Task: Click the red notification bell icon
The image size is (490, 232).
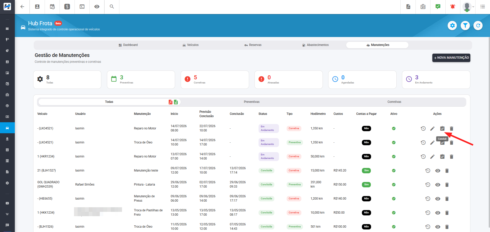Action: coord(452,7)
